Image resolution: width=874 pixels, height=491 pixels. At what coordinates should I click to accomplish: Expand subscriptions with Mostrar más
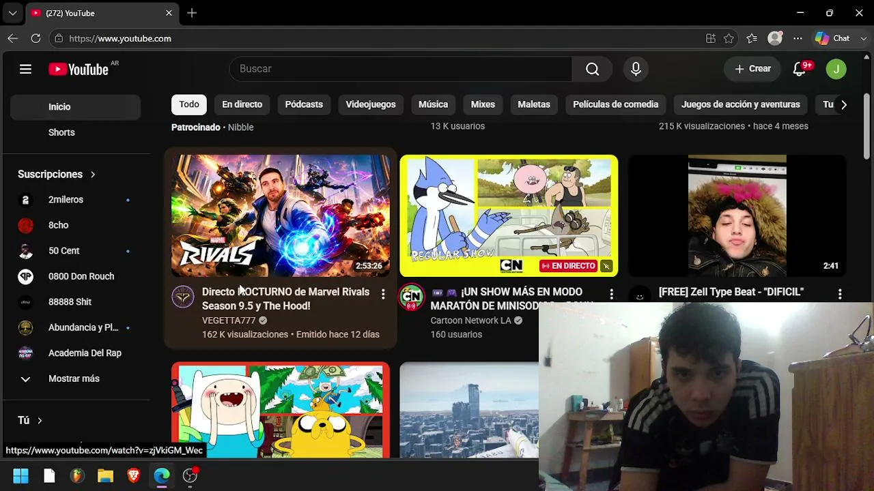(75, 378)
